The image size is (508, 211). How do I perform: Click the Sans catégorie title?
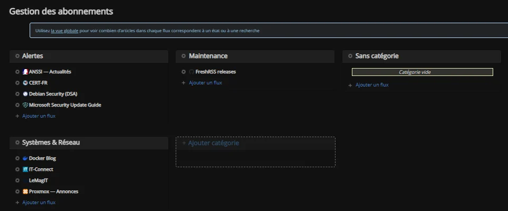coord(377,56)
